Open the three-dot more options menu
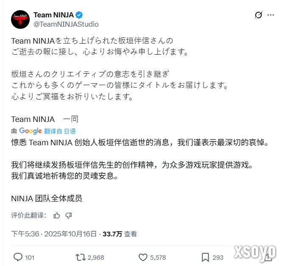Viewport: 282px width, 266px height. (271, 15)
